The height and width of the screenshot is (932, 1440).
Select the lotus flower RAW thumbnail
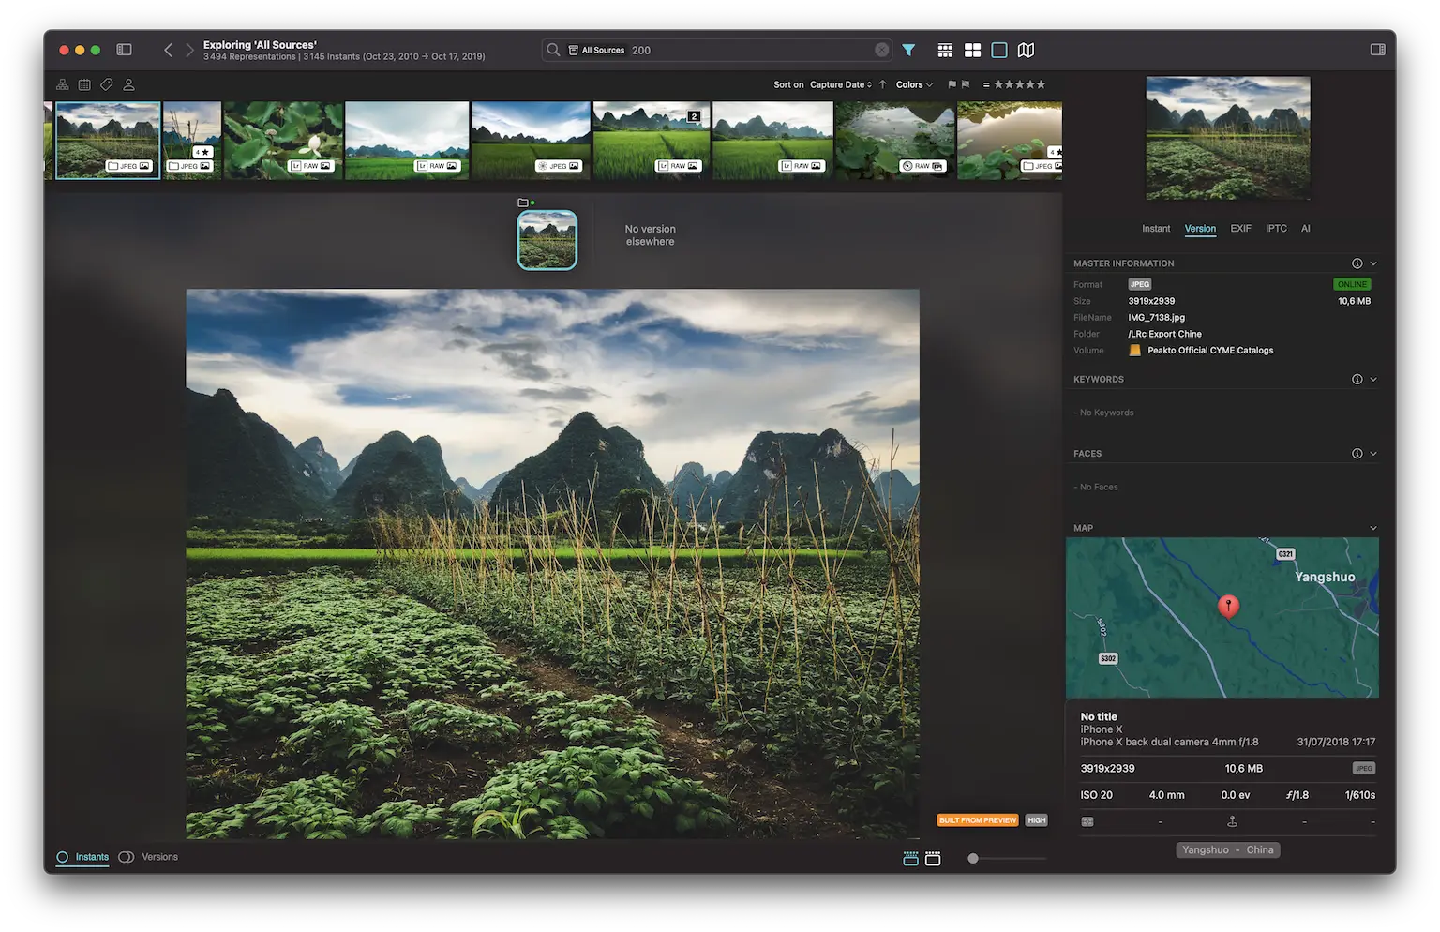(x=283, y=141)
